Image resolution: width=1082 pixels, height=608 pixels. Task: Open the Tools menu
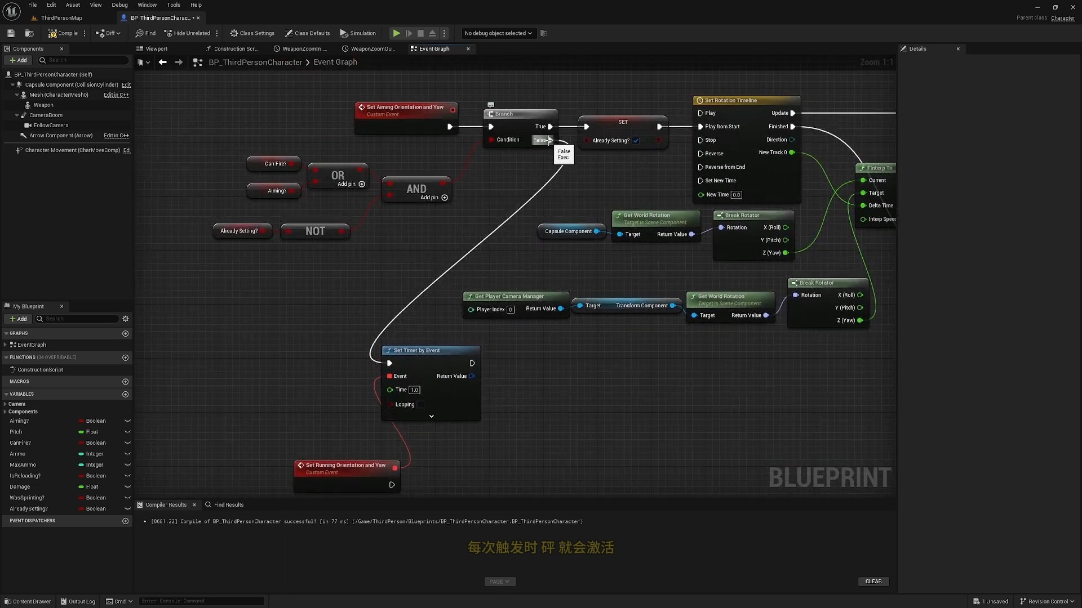pos(174,5)
